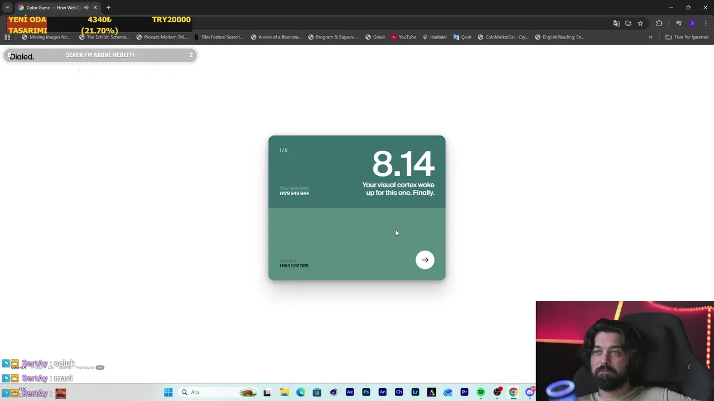
Task: Open the Moving Images for... bookmark
Action: (x=46, y=37)
